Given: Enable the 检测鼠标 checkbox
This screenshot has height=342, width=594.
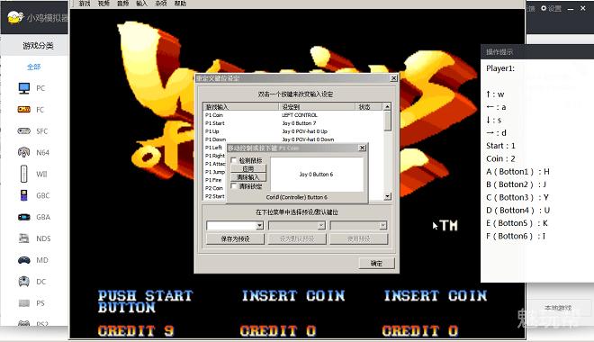Looking at the screenshot, I should [x=234, y=160].
